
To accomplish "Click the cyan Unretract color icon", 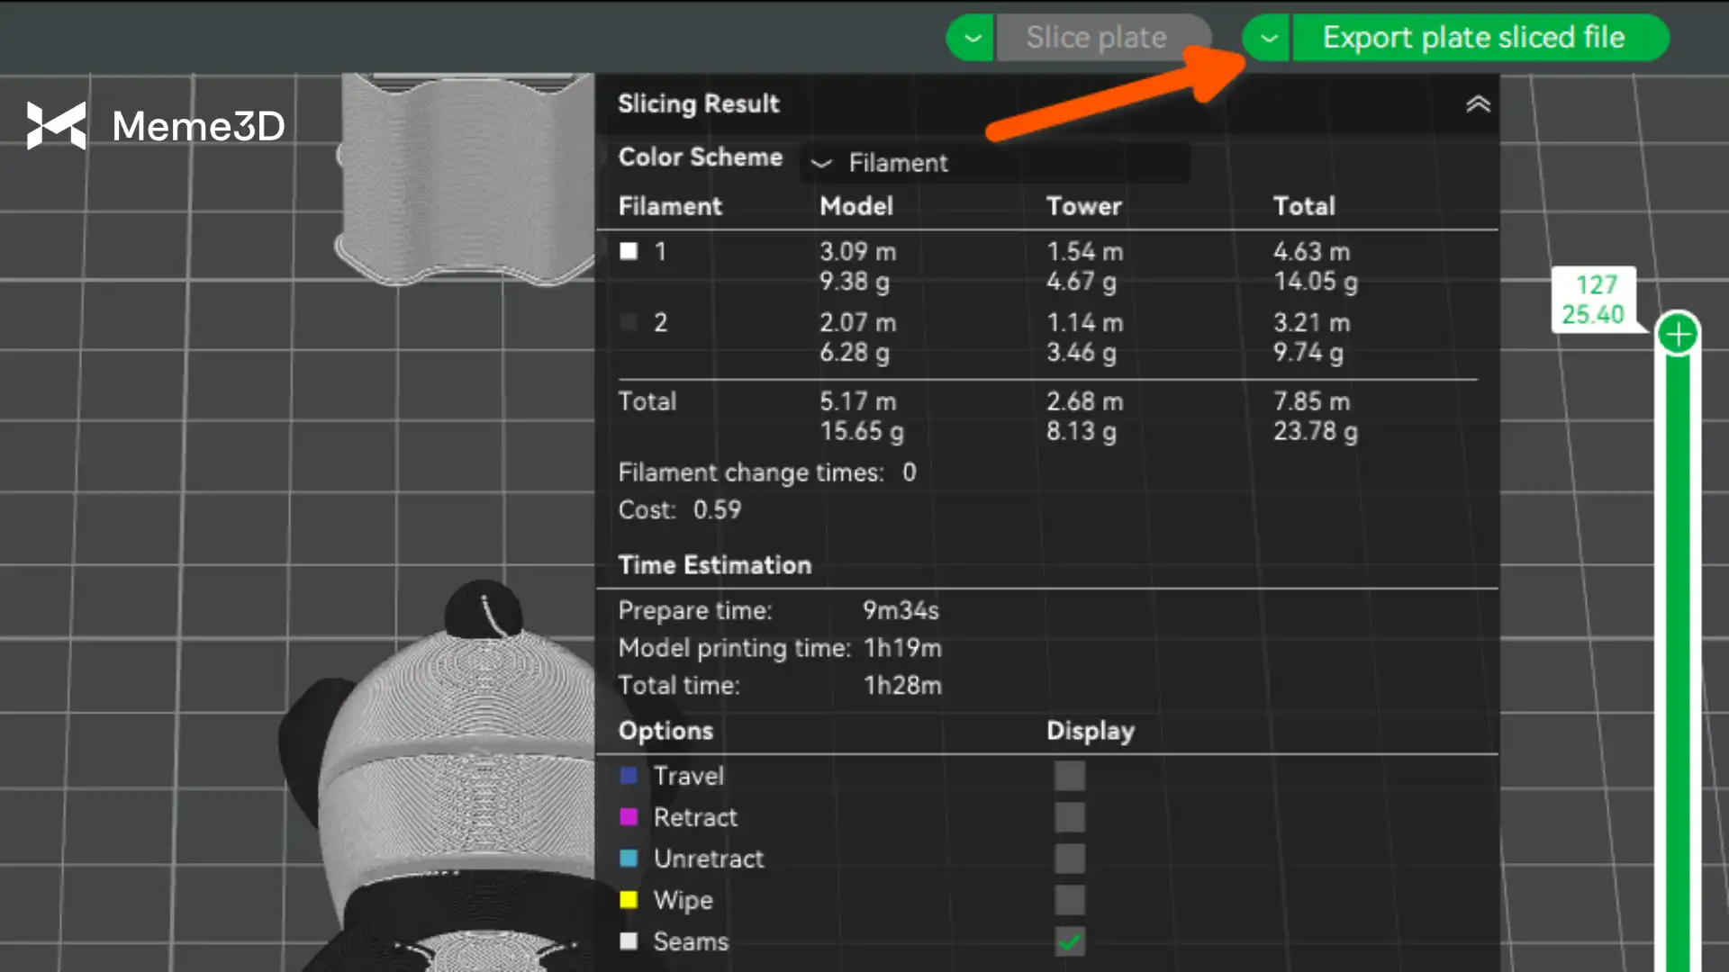I will point(629,859).
